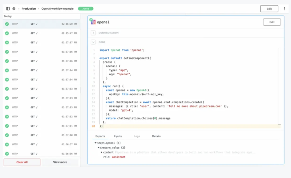Image resolution: width=291 pixels, height=178 pixels.
Task: Show the Details tab
Action: point(156,136)
